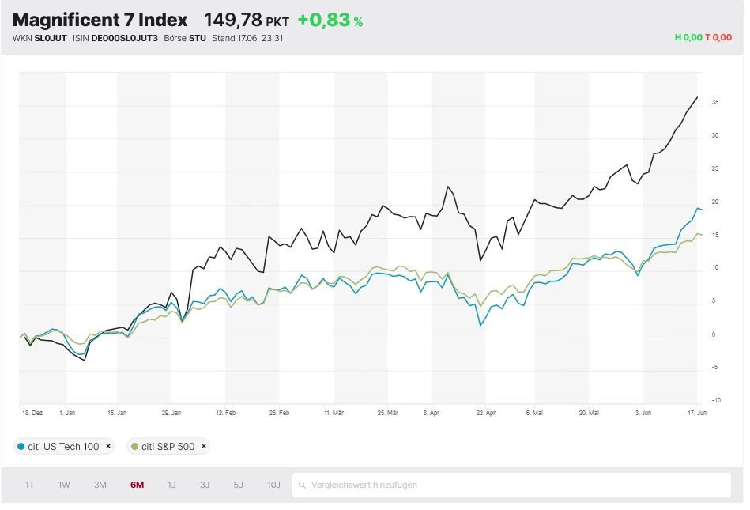750x510 pixels.
Task: Select the active 6M time range
Action: tap(137, 485)
